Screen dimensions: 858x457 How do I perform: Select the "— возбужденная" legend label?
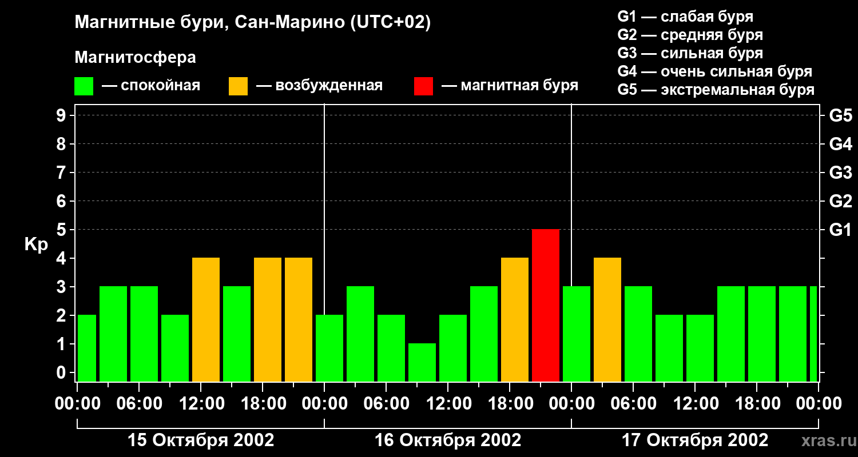point(319,86)
